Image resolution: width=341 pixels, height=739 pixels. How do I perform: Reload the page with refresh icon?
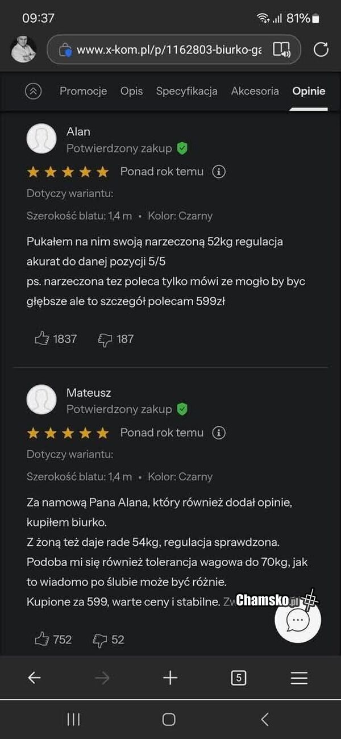tap(321, 50)
